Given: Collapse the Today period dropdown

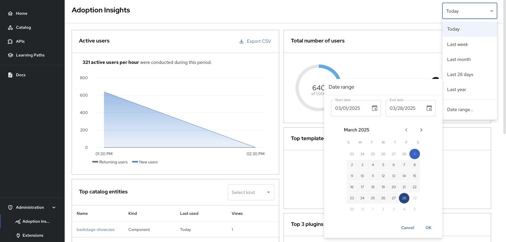Looking at the screenshot, I should point(491,11).
